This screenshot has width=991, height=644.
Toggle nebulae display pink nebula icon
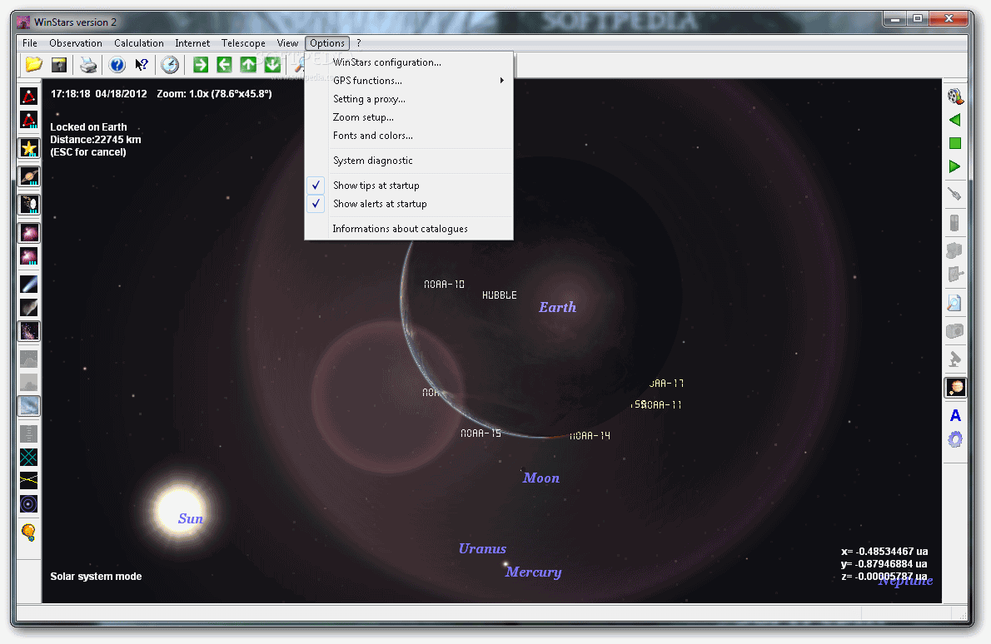(x=29, y=232)
